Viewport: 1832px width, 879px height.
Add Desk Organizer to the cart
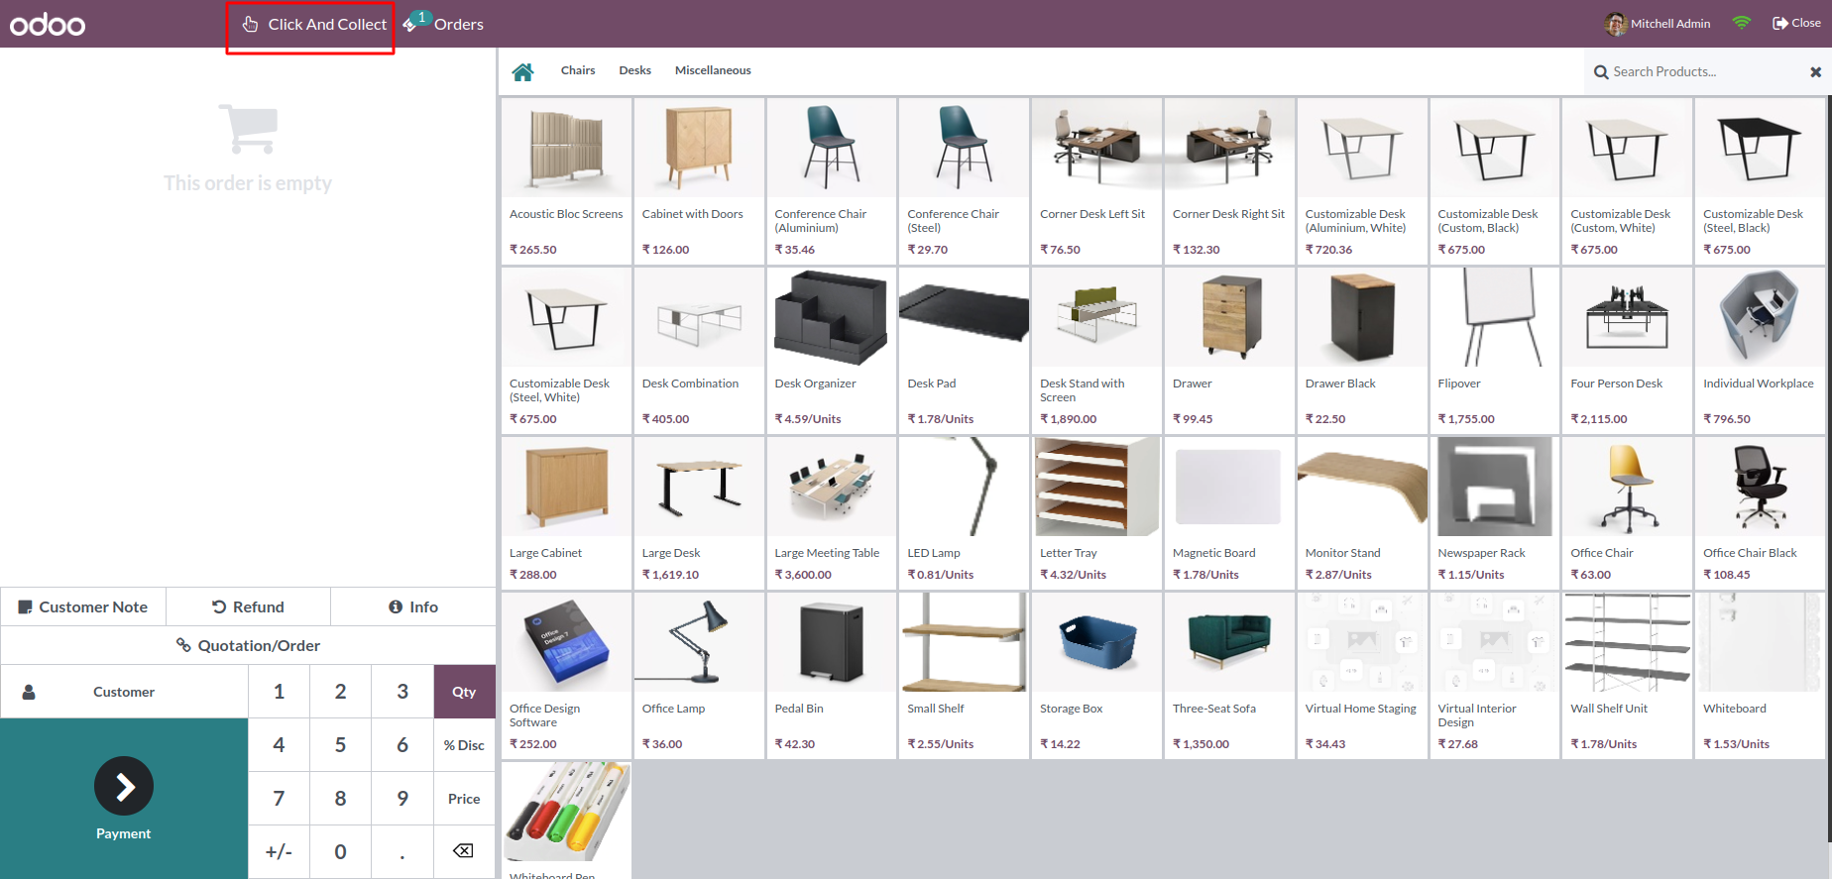click(832, 350)
